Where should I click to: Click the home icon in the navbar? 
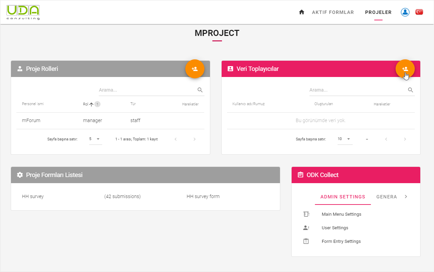coord(302,12)
